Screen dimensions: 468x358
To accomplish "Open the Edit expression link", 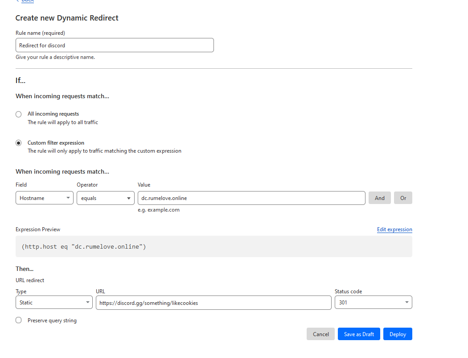I will coord(394,229).
